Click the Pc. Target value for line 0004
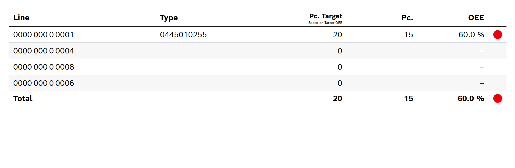This screenshot has width=515, height=168. [340, 51]
